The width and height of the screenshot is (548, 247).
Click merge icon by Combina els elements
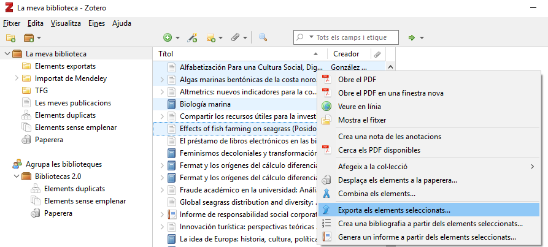pyautogui.click(x=326, y=193)
